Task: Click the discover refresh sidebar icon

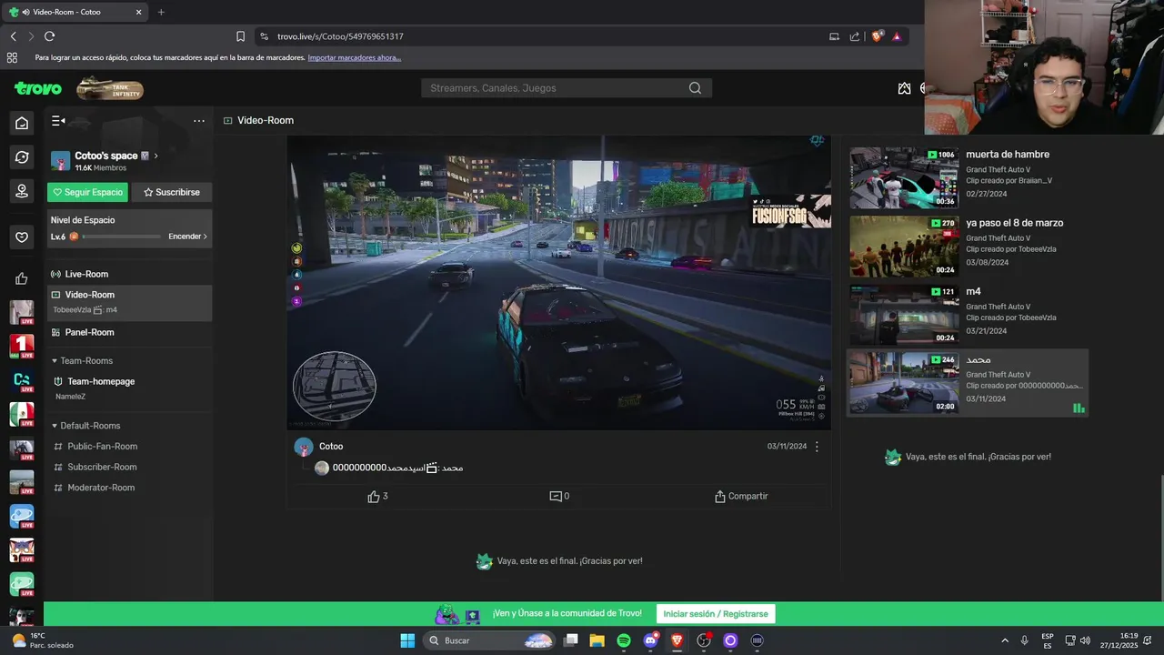Action: tap(22, 157)
